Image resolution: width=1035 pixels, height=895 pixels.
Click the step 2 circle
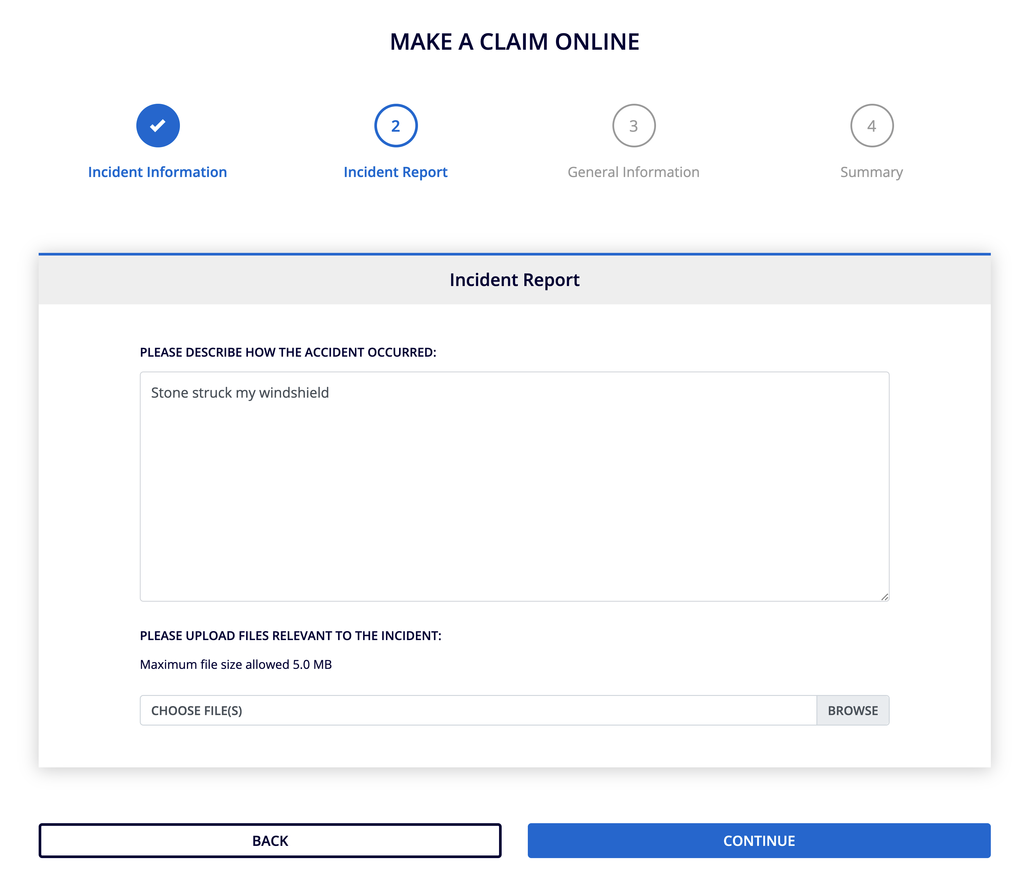(x=396, y=125)
